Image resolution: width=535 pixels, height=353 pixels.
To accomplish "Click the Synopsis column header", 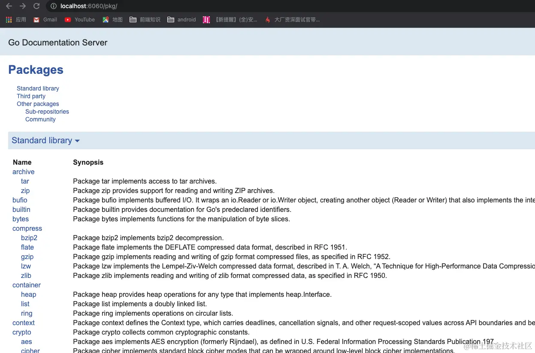I will point(88,162).
